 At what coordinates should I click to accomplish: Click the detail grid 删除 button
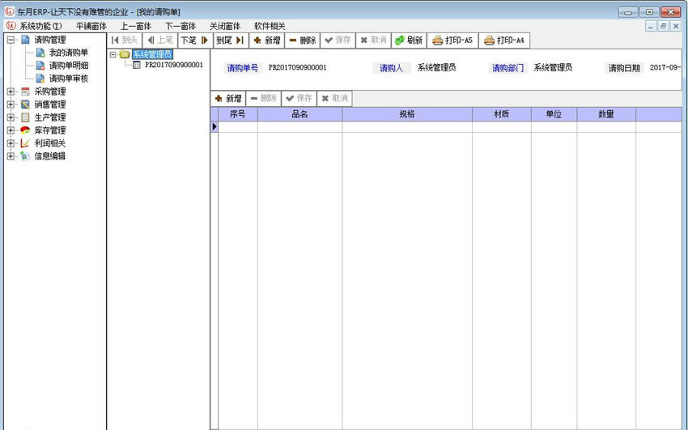(264, 98)
